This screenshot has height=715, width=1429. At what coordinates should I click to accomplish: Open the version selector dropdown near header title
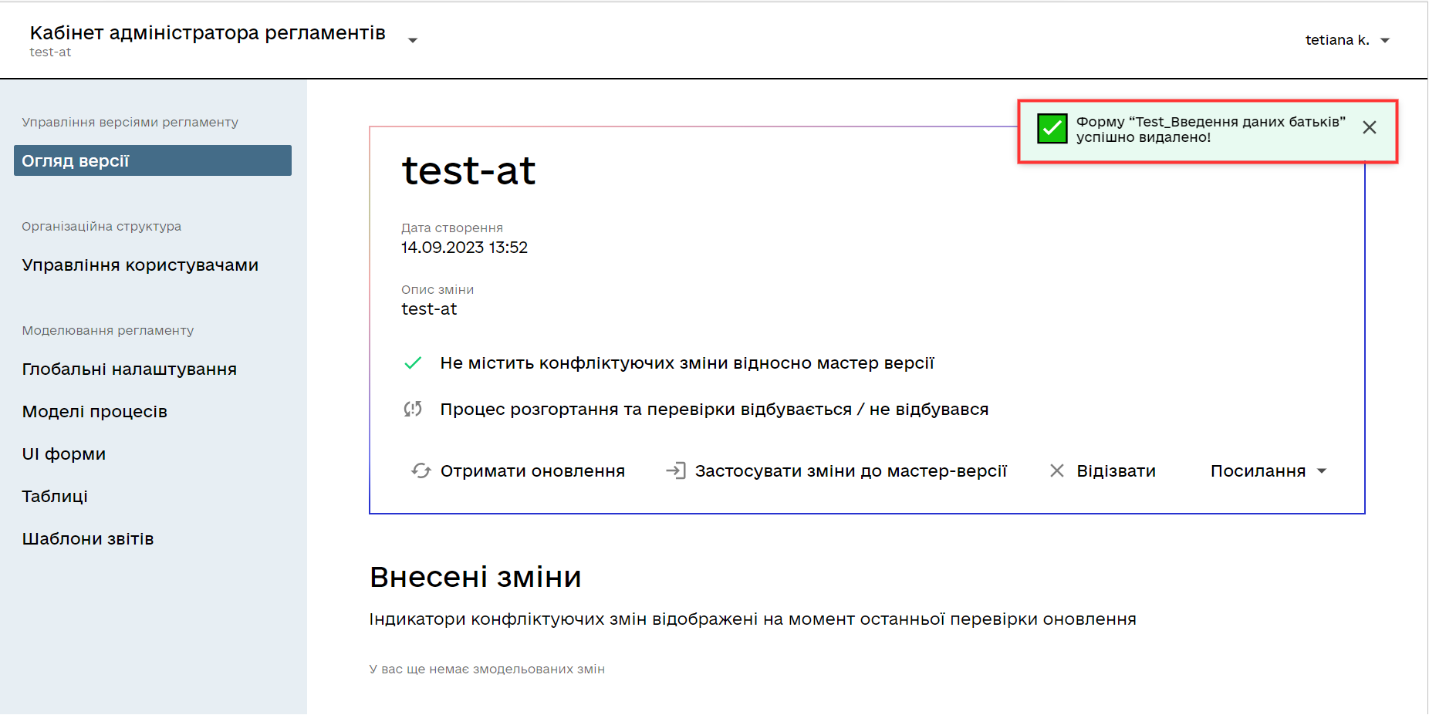click(x=413, y=40)
